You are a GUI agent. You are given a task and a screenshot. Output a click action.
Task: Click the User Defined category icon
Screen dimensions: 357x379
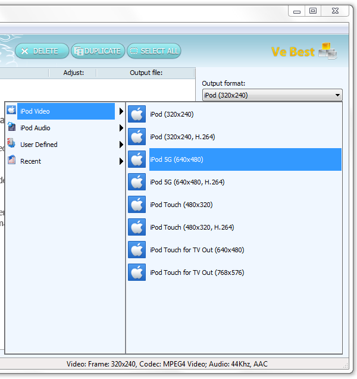11,143
